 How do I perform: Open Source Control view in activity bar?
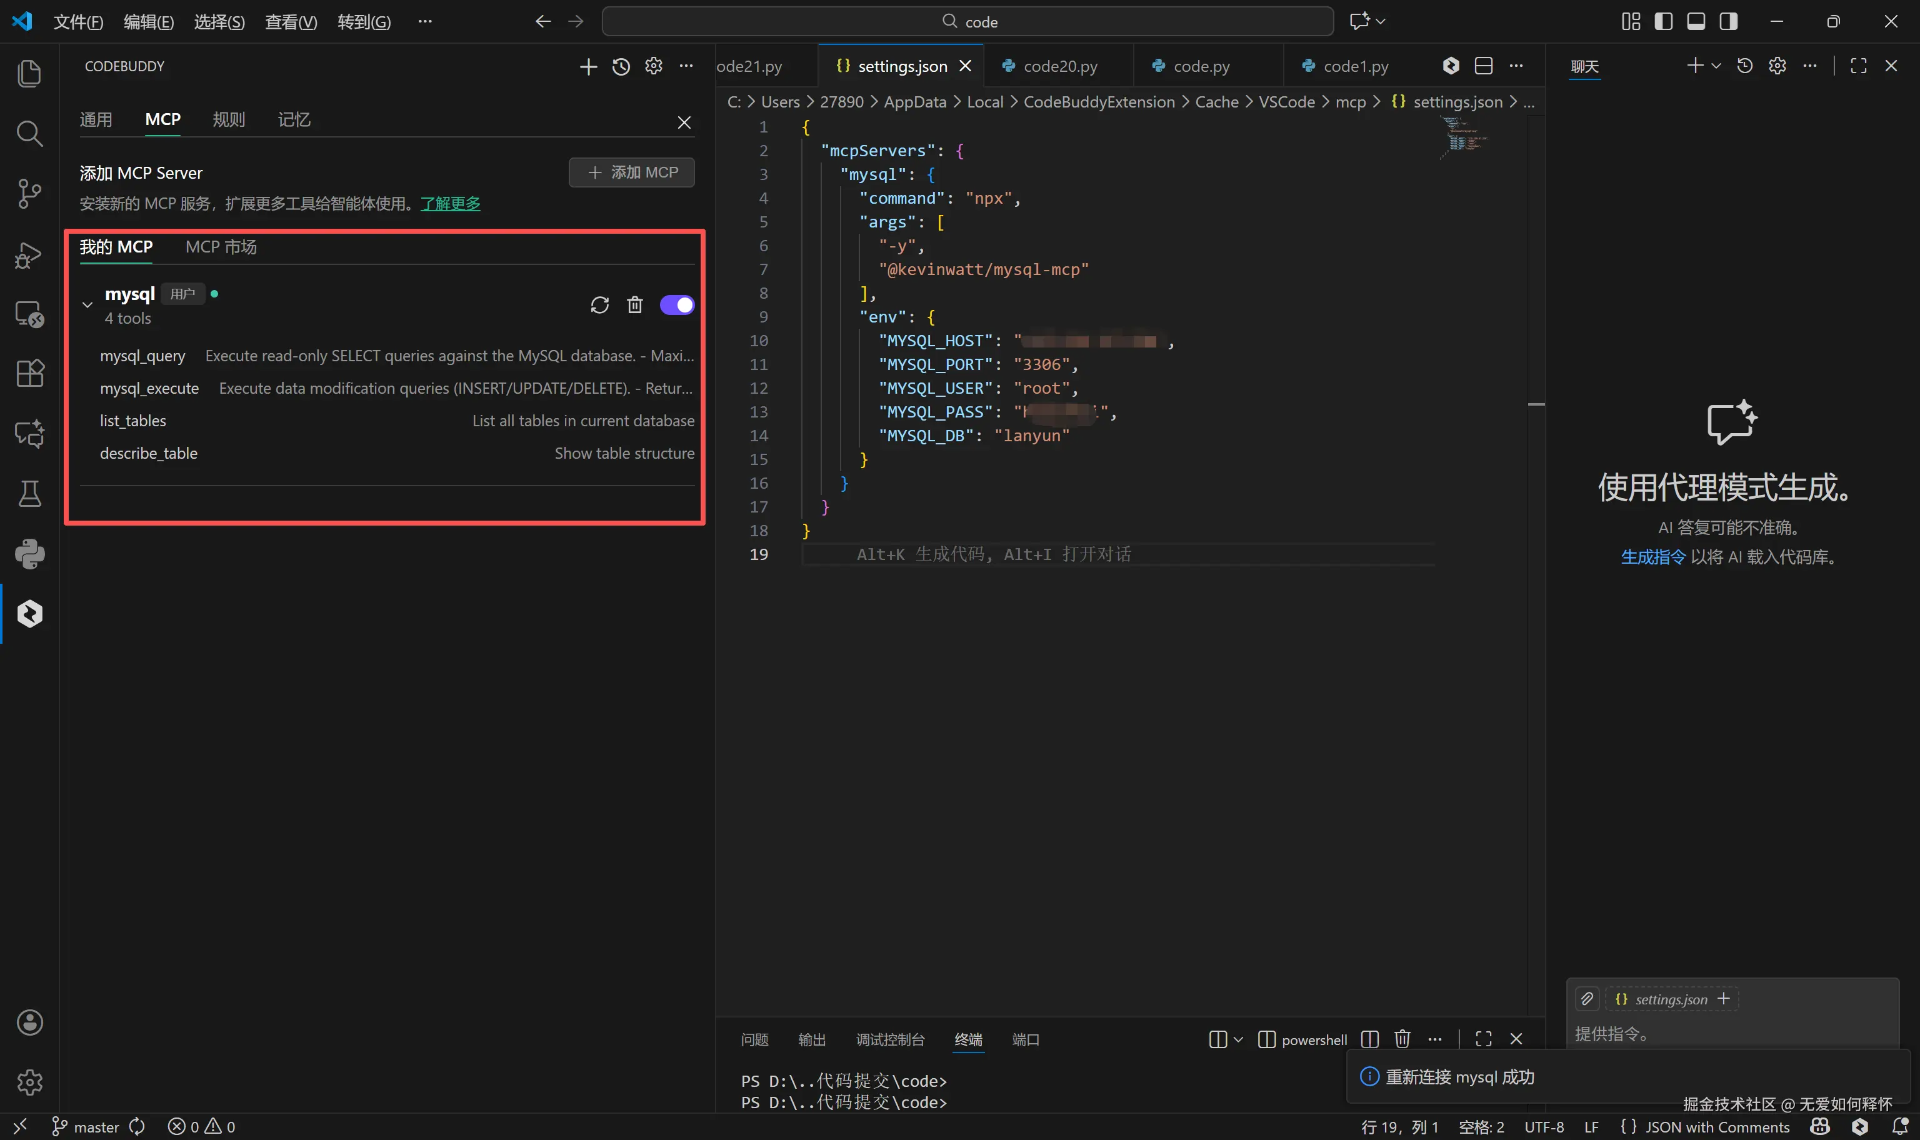[29, 193]
